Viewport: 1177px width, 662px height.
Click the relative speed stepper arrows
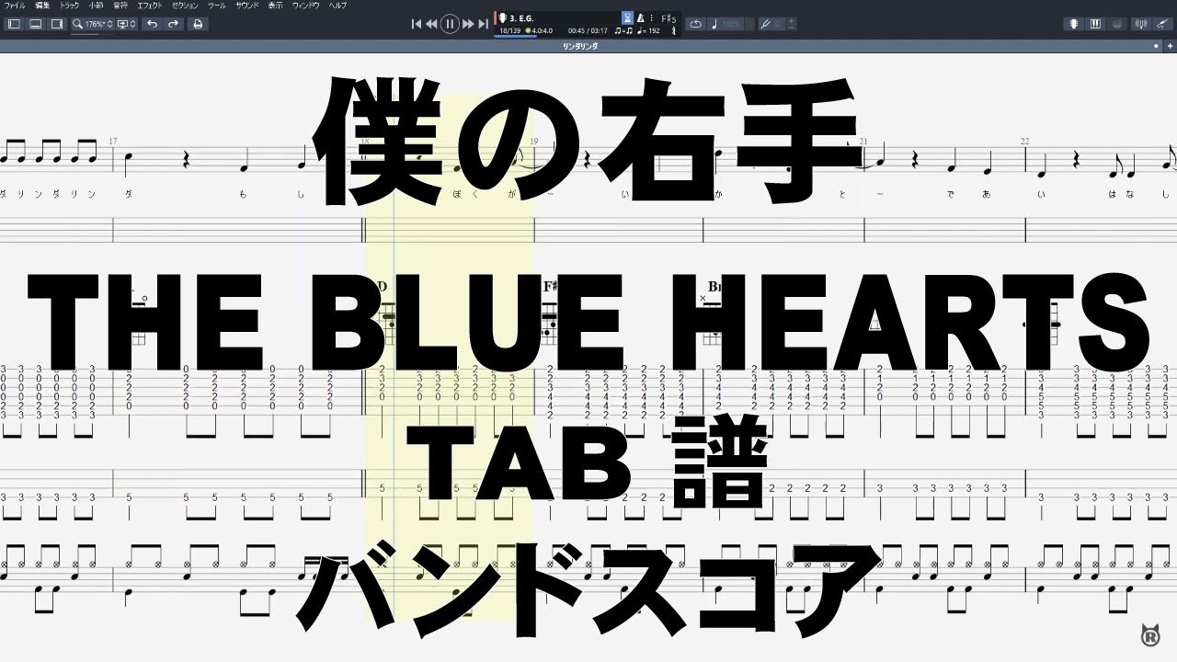click(749, 24)
